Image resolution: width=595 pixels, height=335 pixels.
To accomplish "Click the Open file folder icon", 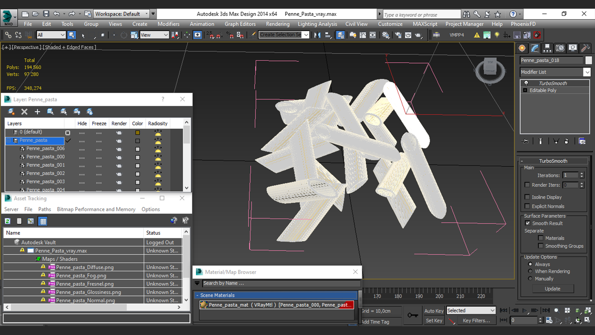I will 36,14.
